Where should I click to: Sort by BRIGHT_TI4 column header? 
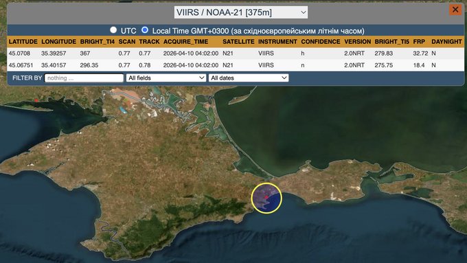click(x=98, y=42)
